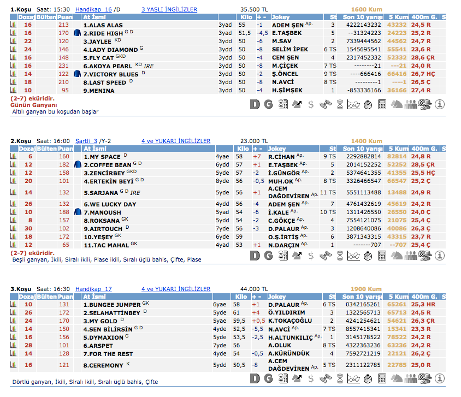This screenshot has height=397, width=461.
Task: Open the 3 YASLI İNGİLİZLER link
Action: 169,10
